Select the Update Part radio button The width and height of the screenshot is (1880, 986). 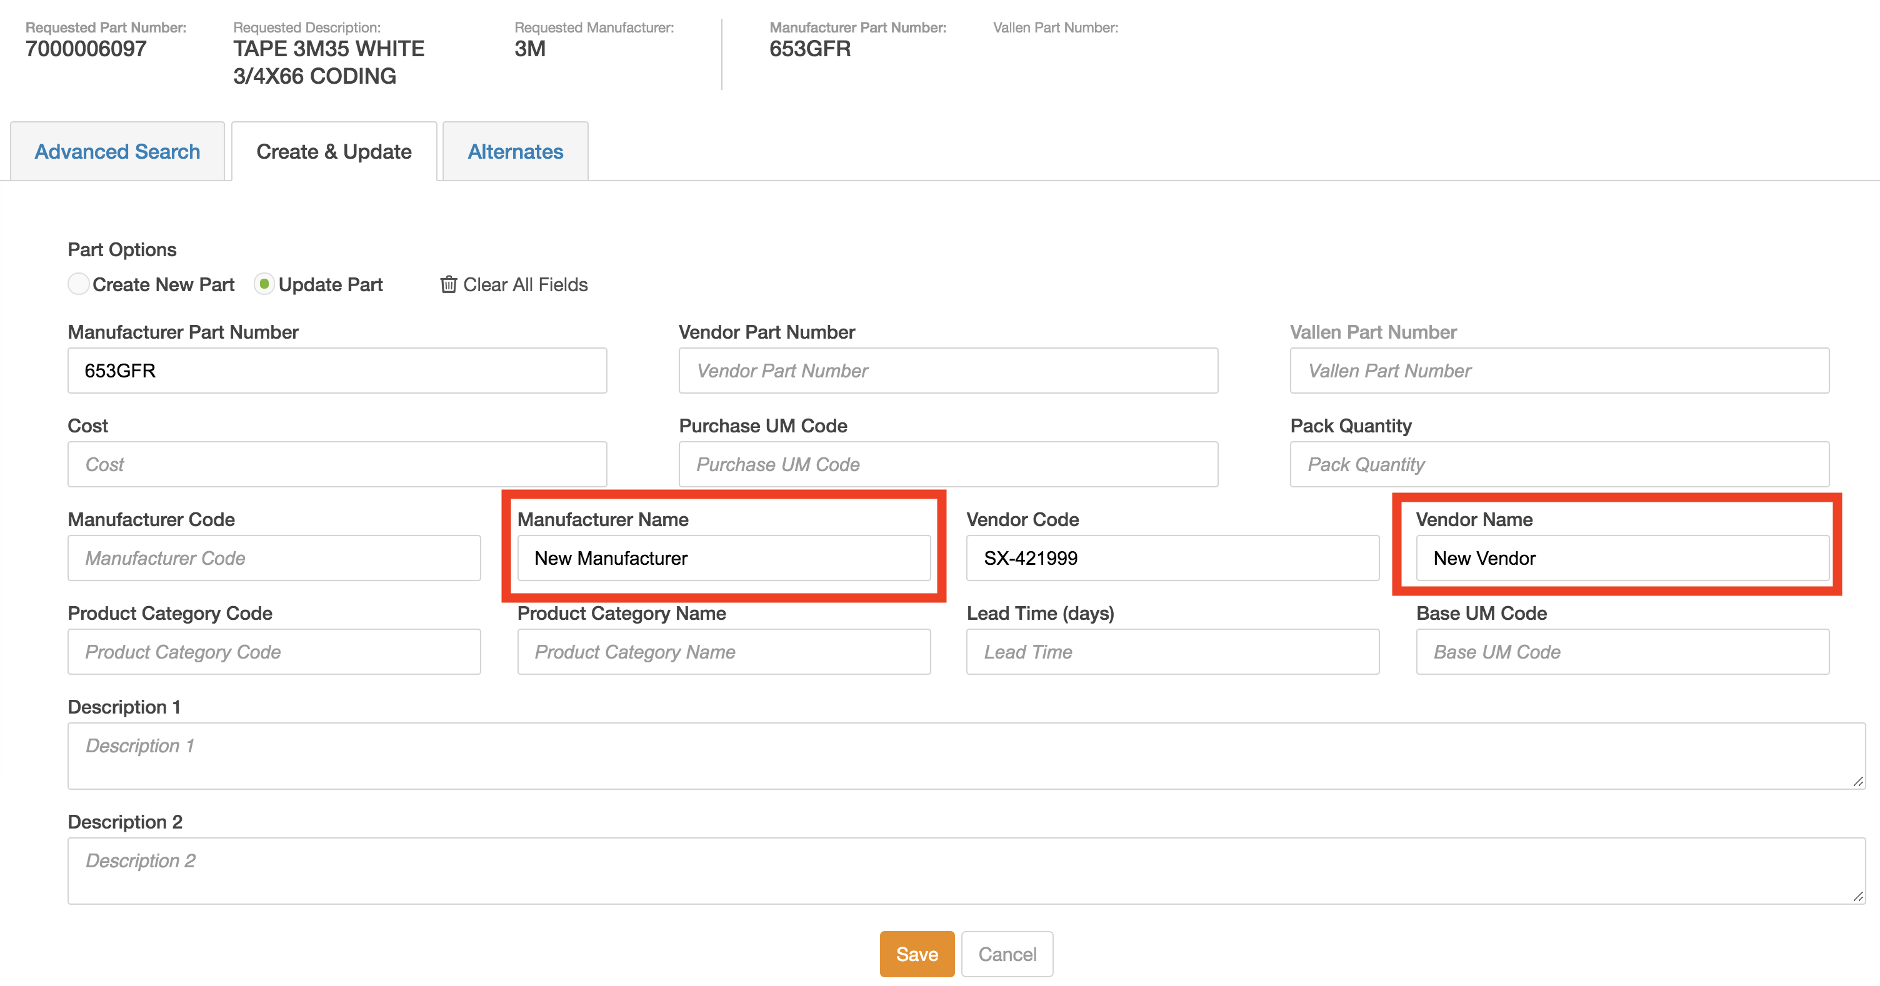[x=264, y=284]
